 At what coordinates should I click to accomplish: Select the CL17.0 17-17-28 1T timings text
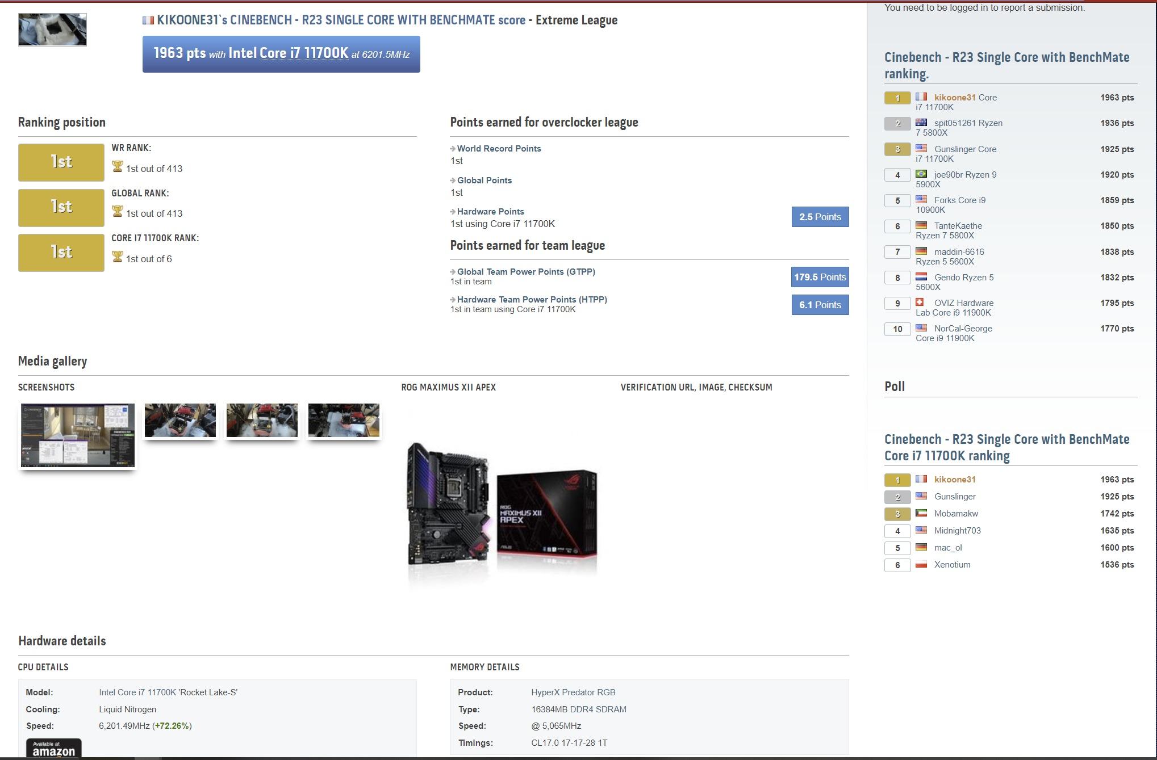coord(569,743)
